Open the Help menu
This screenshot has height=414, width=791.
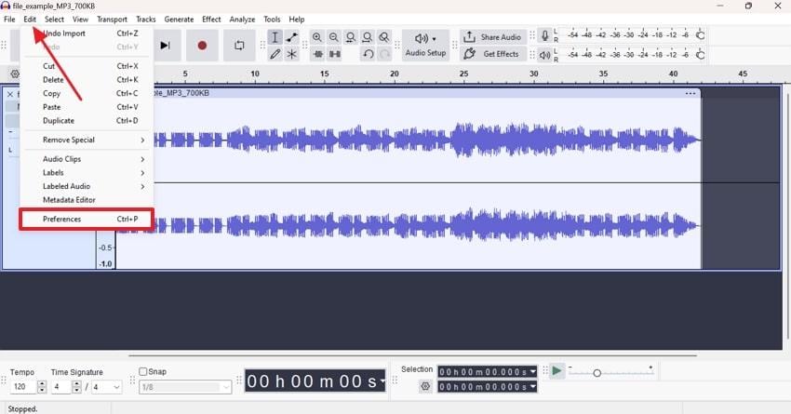pos(297,20)
